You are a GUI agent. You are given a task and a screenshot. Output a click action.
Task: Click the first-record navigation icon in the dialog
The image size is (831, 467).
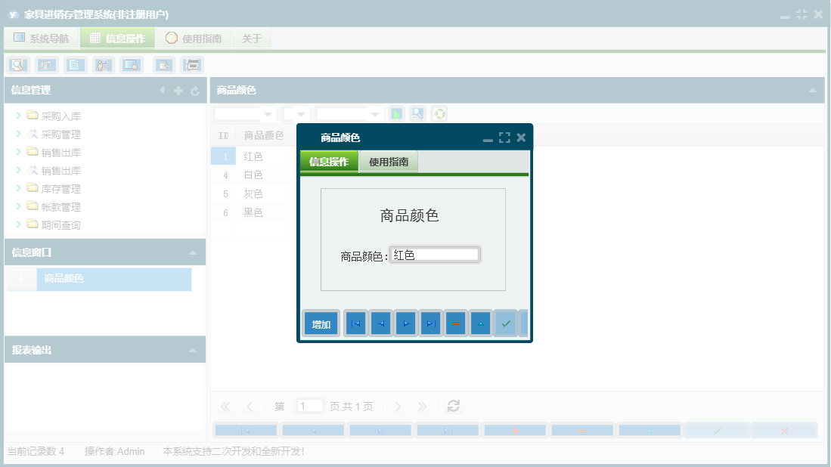pos(355,323)
